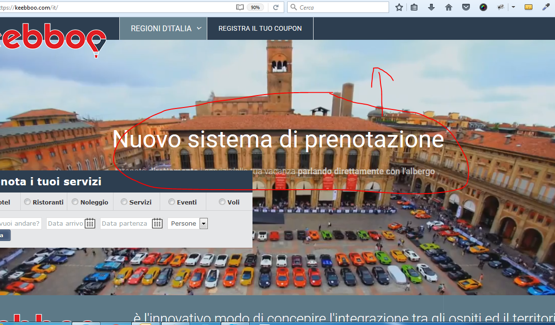Open the downloads arrow icon
Screen dimensions: 555x325
[x=431, y=7]
